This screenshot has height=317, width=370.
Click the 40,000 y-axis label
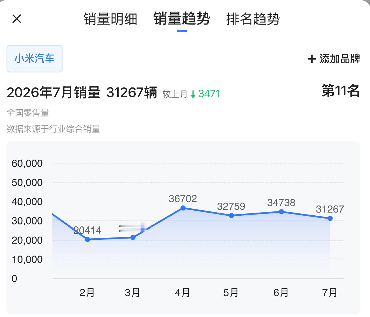click(x=27, y=202)
